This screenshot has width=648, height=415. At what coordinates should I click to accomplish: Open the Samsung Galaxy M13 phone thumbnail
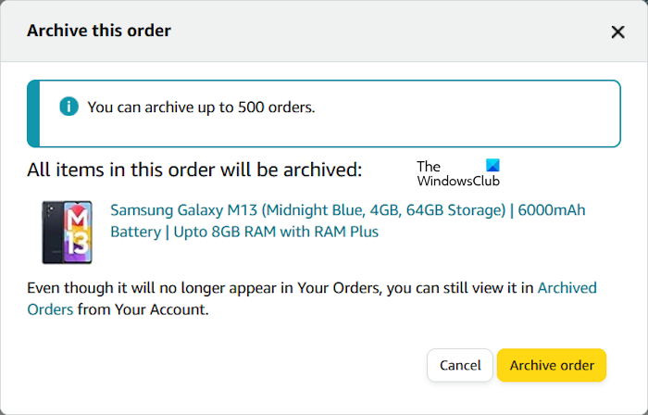[67, 232]
